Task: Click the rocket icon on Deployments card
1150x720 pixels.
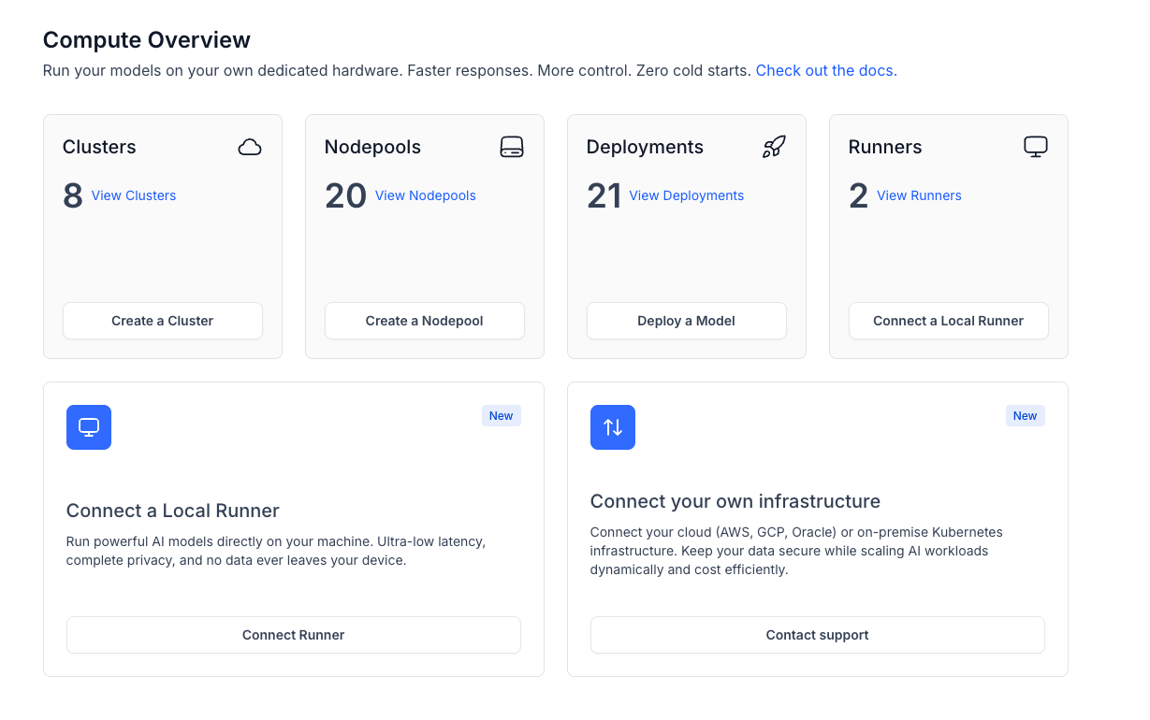Action: (774, 147)
